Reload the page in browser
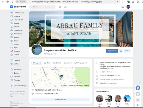 [13, 2]
